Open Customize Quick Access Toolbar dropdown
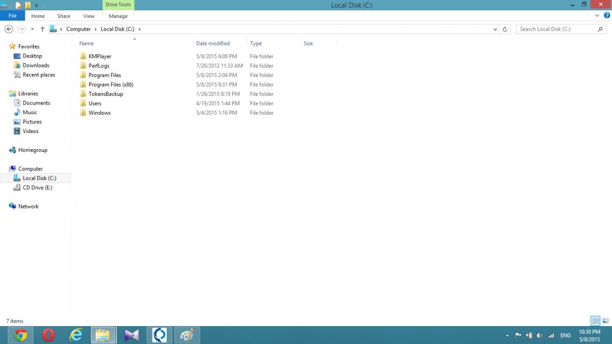Viewport: 612px width, 344px height. 37,6
